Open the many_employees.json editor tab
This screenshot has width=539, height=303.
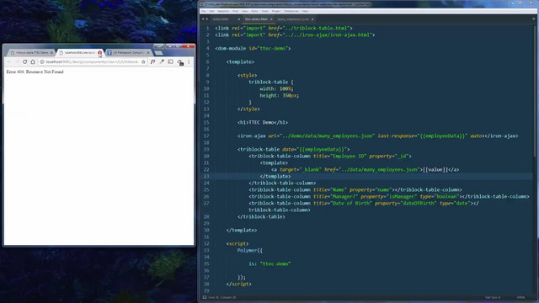[293, 19]
